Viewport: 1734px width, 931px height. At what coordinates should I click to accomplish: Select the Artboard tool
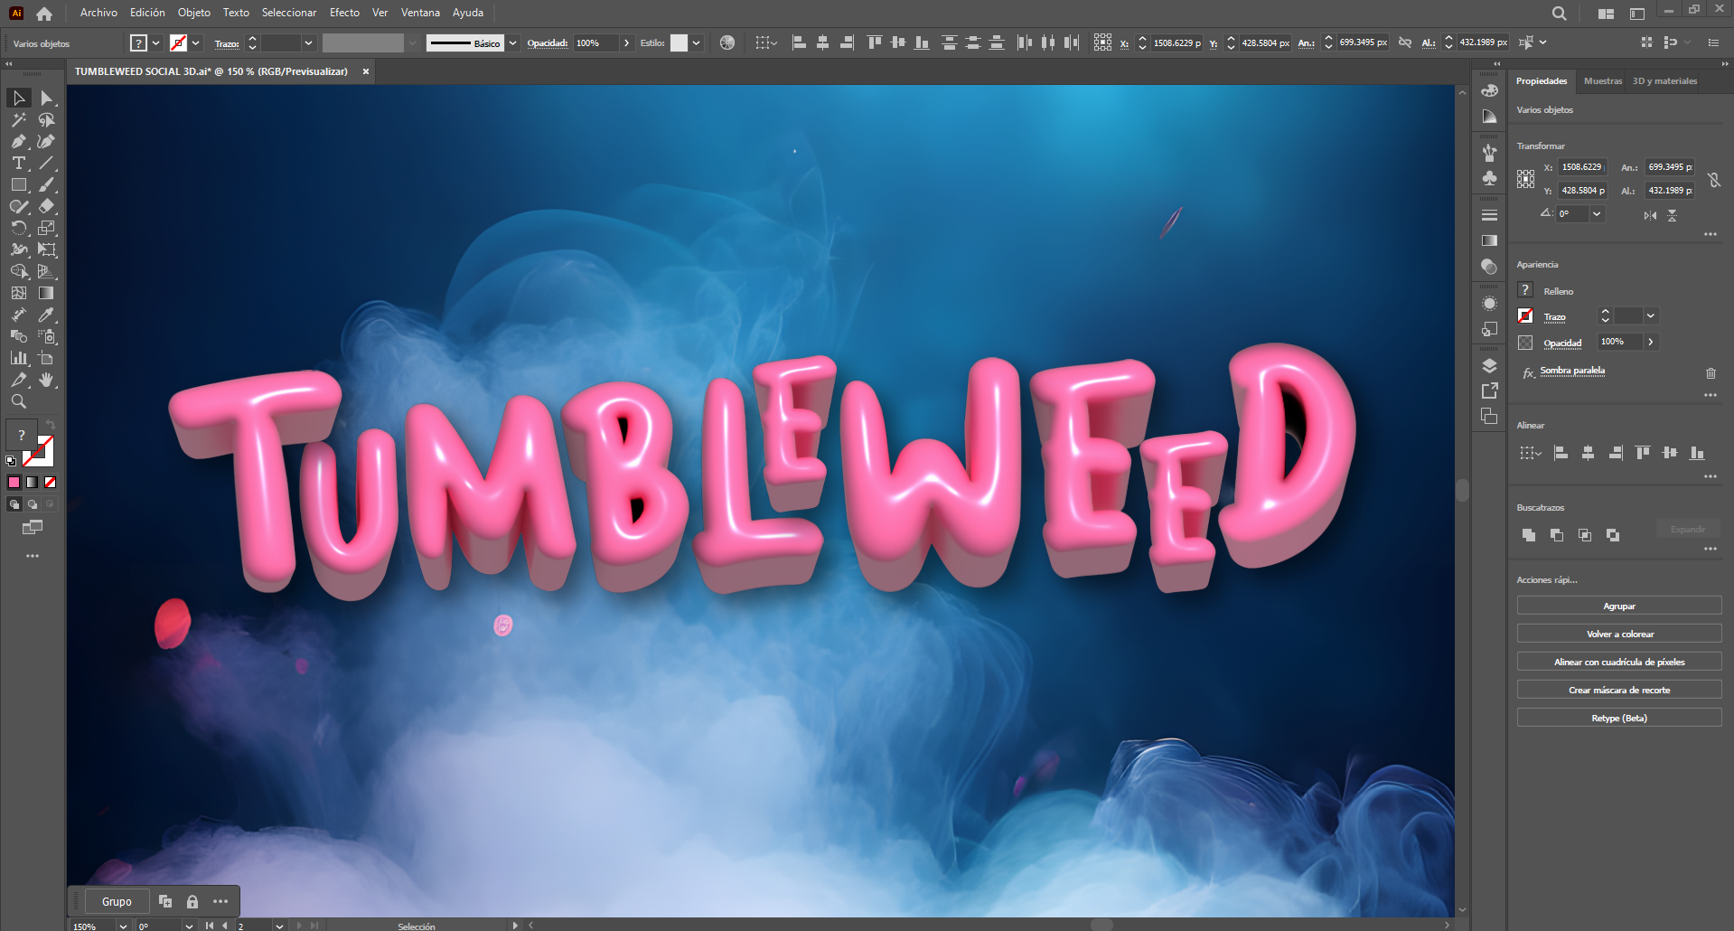[x=47, y=358]
